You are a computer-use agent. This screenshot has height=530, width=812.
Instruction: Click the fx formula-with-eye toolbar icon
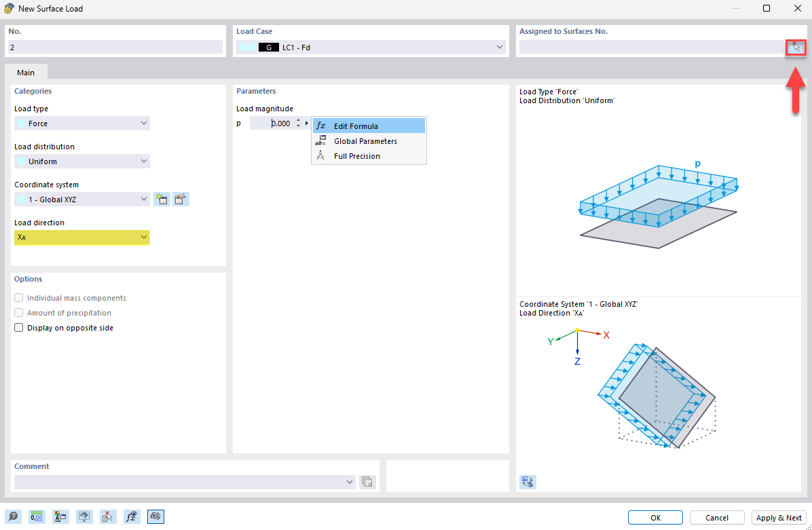coord(132,516)
